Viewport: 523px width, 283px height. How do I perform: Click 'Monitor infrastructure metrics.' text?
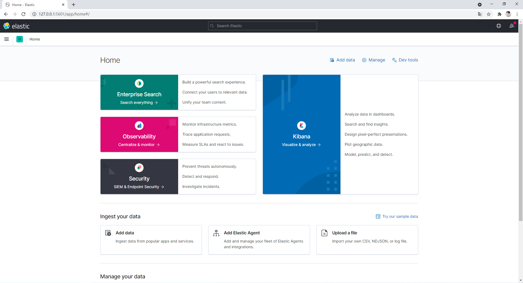tap(210, 124)
